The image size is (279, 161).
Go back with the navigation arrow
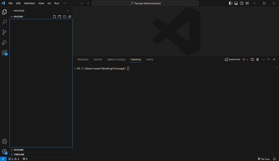pos(82,3)
